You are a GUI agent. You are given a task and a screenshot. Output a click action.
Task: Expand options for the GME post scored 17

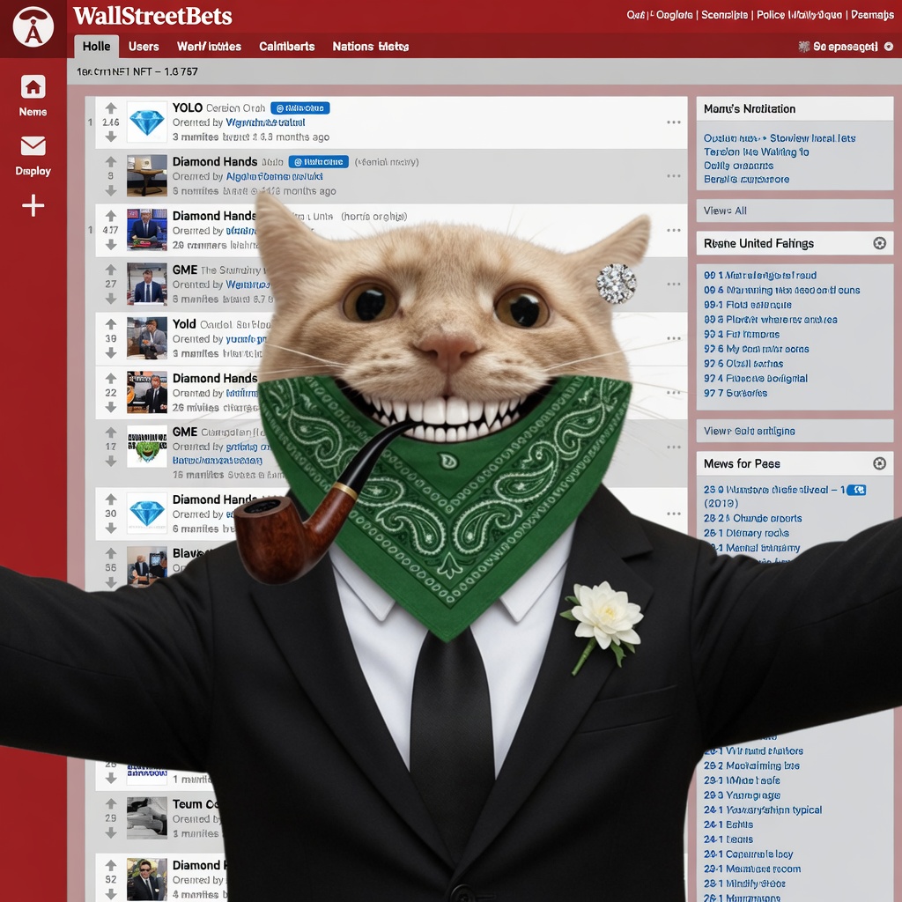pos(674,447)
